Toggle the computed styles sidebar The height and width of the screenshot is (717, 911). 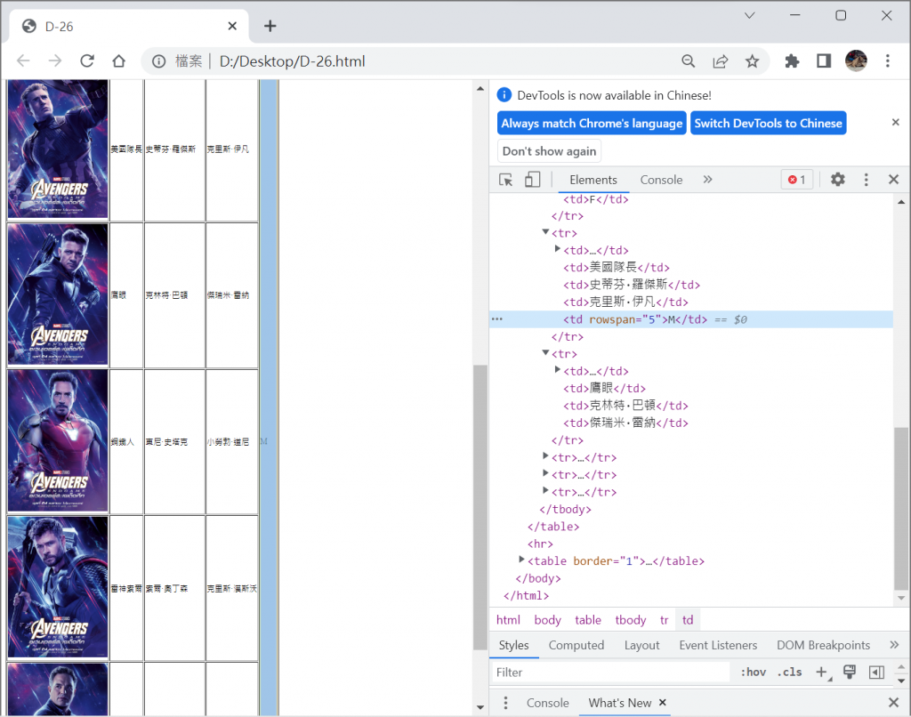coord(876,673)
